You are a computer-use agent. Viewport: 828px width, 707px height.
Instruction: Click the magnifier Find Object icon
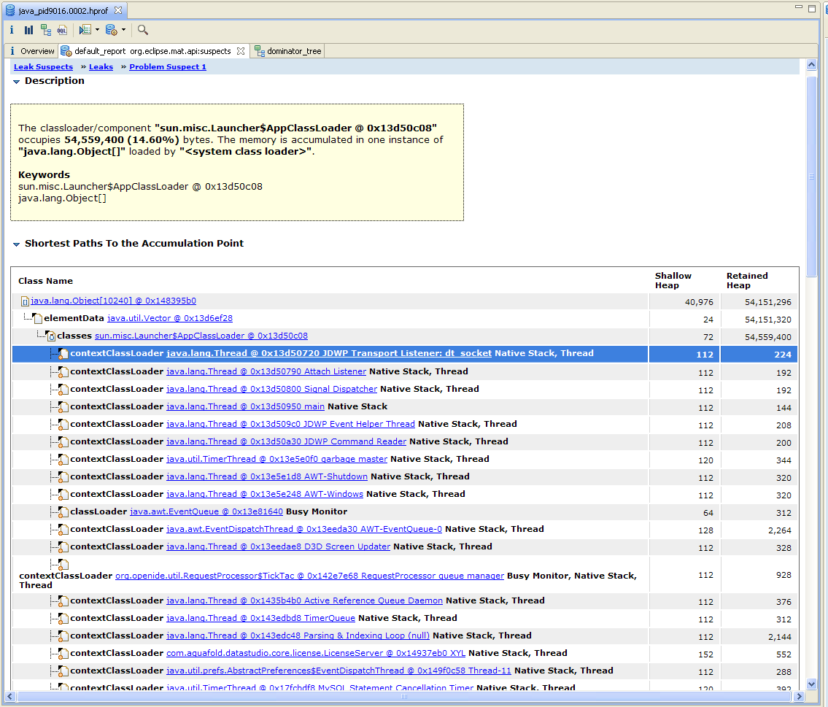pos(142,30)
